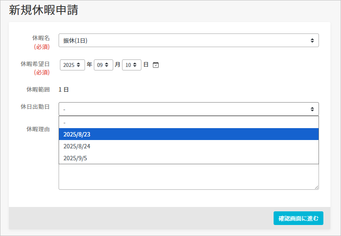
Task: Click the 確認画面に進む button
Action: point(298,218)
